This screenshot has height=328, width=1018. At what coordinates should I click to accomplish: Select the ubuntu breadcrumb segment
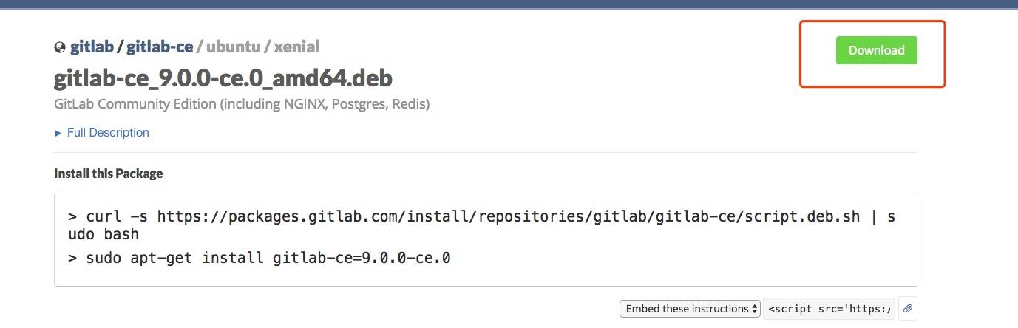click(233, 47)
